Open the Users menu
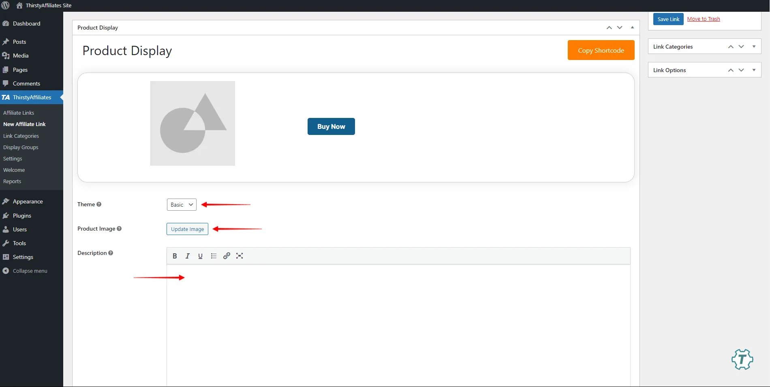The height and width of the screenshot is (387, 770). (32, 229)
